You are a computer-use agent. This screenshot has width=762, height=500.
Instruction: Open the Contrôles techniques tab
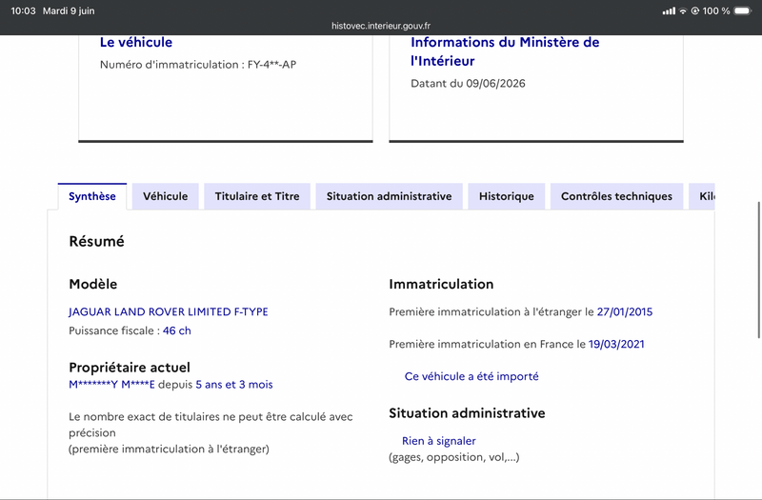tap(616, 196)
